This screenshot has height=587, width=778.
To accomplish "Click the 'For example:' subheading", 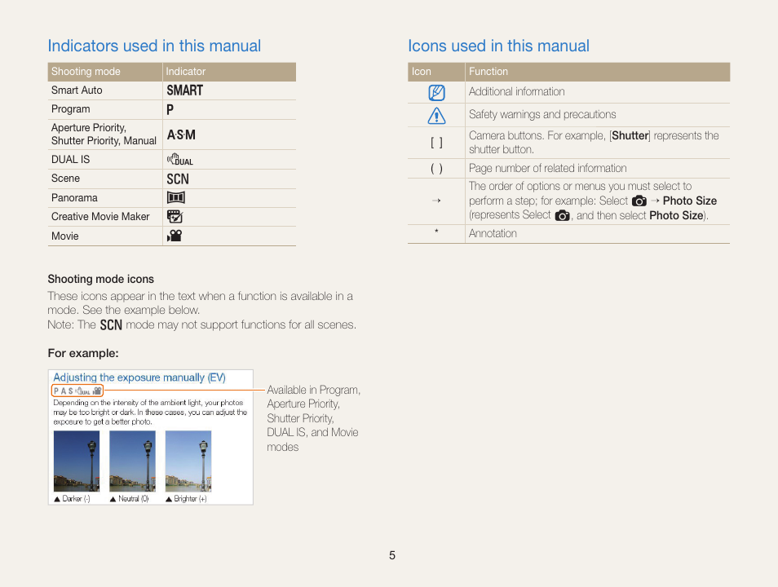I will coord(83,353).
